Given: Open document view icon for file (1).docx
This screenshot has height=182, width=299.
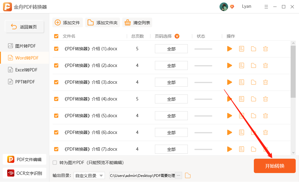Looking at the screenshot, I should pyautogui.click(x=242, y=49).
